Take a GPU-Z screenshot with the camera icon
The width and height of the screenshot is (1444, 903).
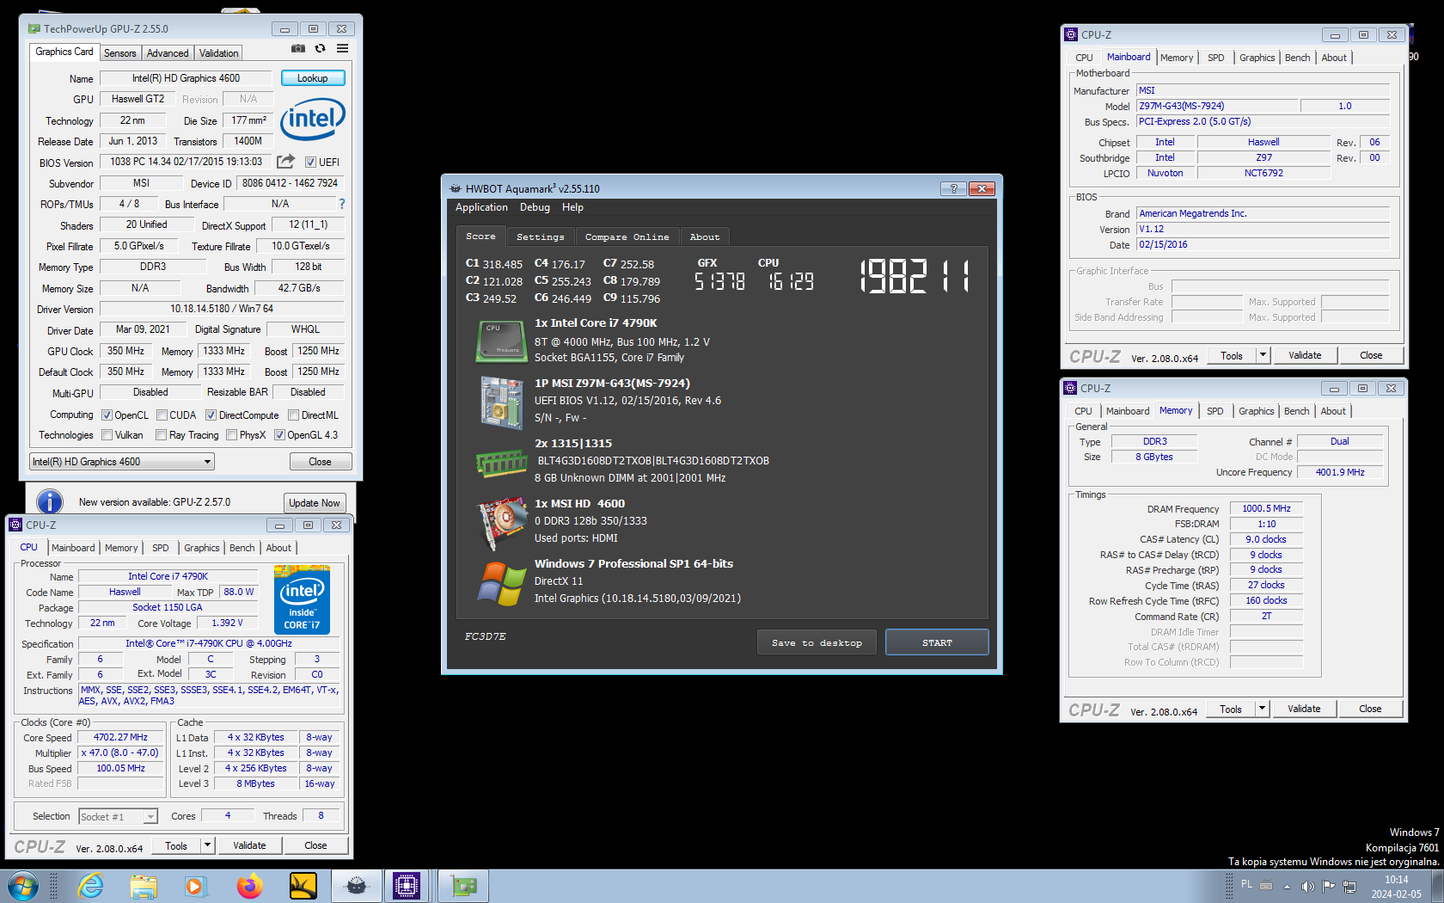click(297, 49)
